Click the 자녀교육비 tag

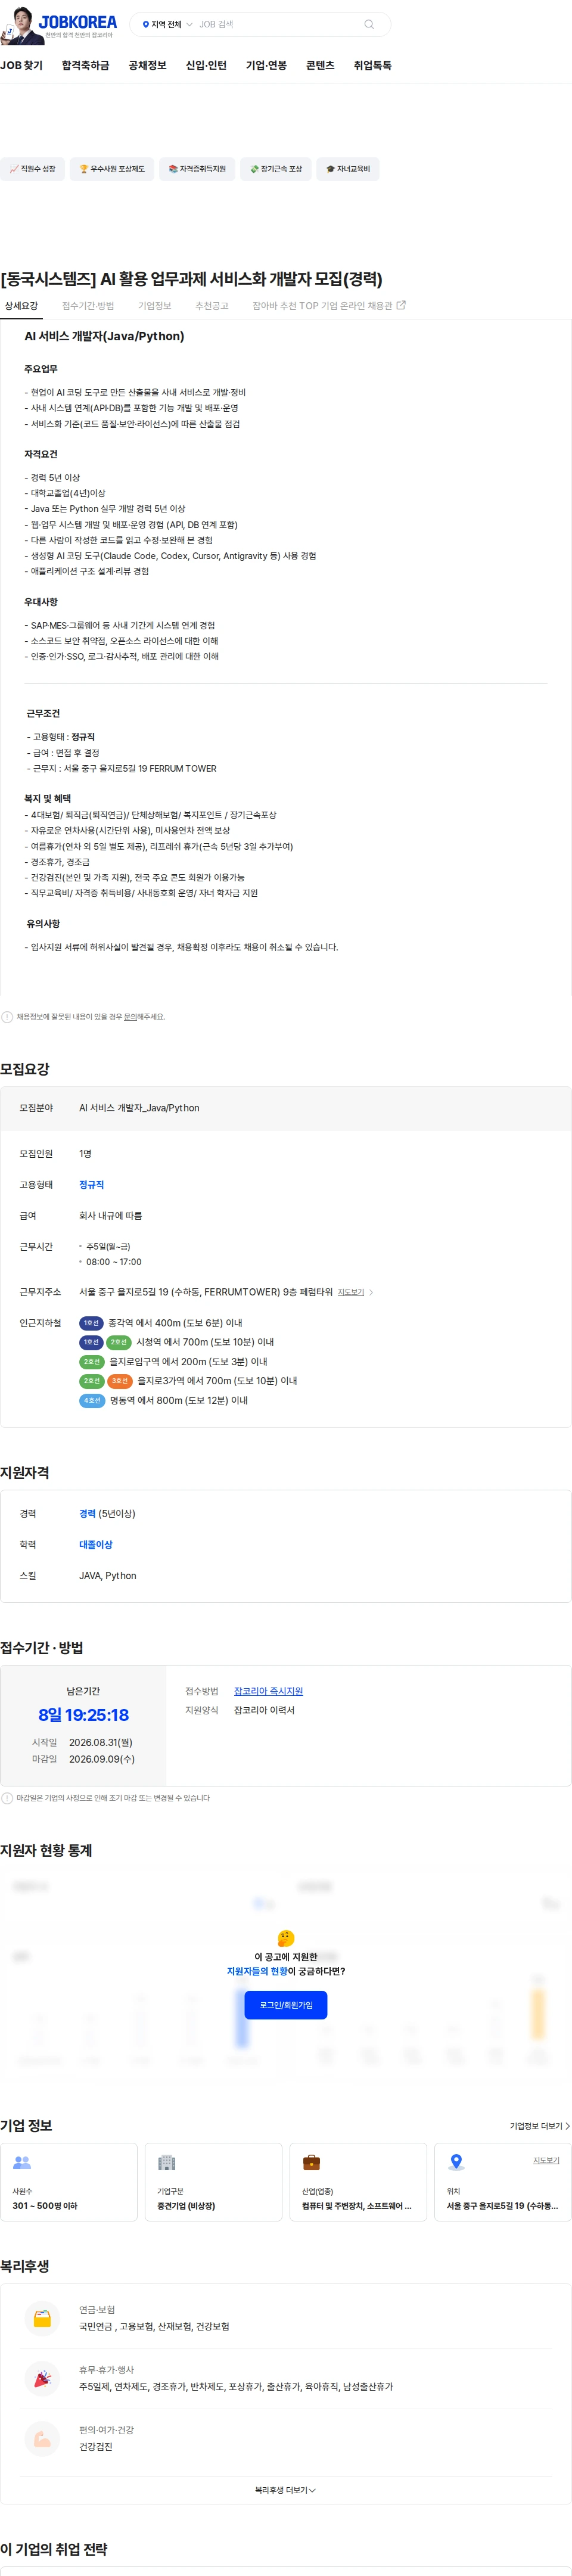(x=348, y=169)
